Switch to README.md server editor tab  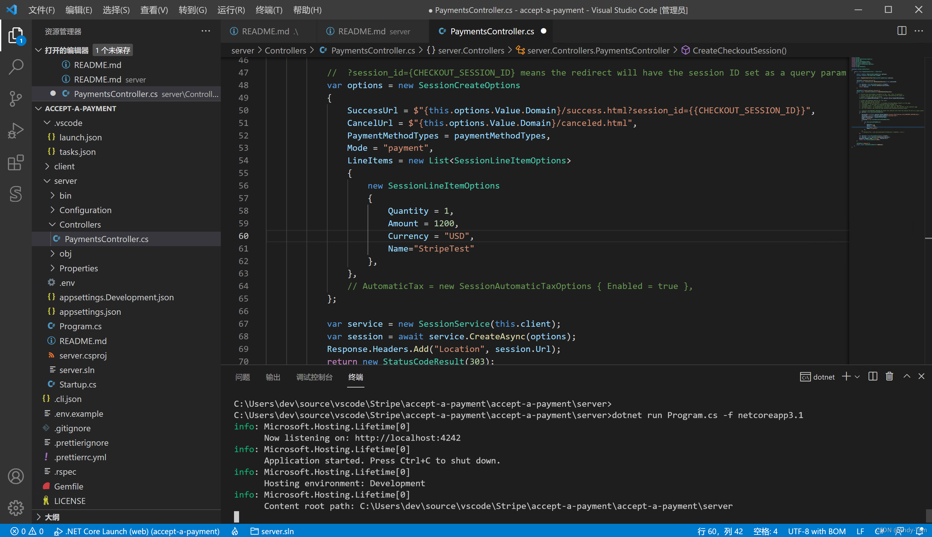pyautogui.click(x=373, y=31)
